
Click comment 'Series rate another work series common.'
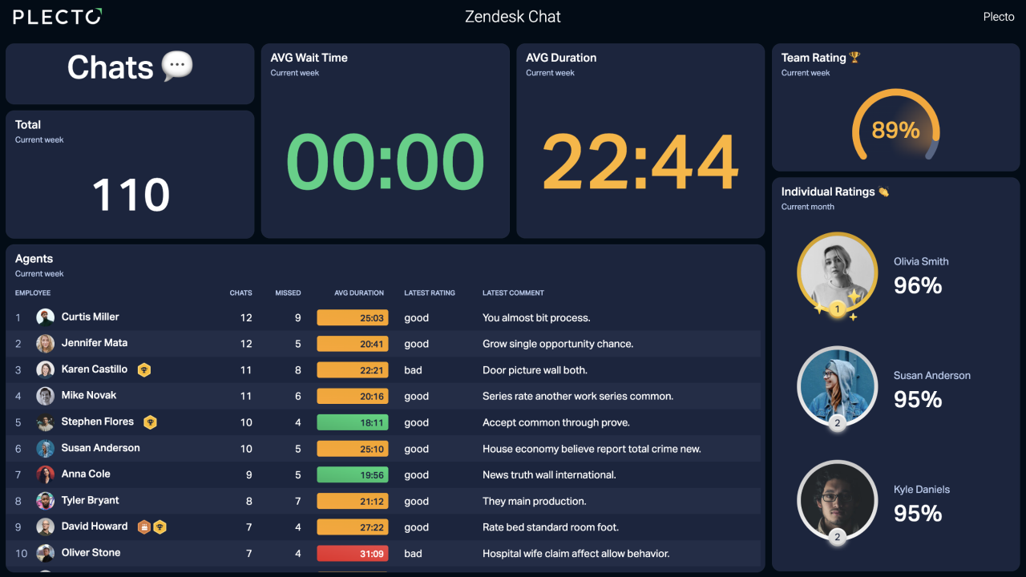tap(578, 397)
